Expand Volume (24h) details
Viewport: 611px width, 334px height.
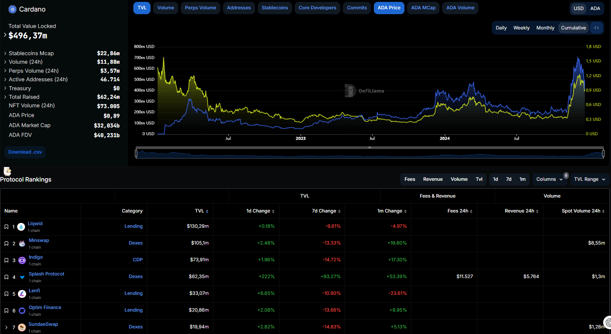point(5,62)
